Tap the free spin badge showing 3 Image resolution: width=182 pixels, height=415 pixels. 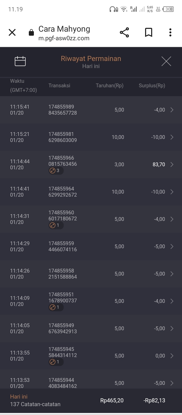(x=56, y=171)
